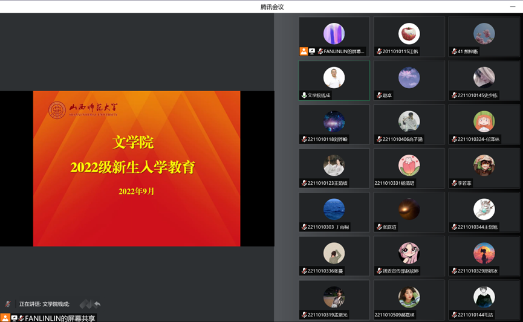Image resolution: width=523 pixels, height=322 pixels.
Task: Click the shared slide titled 2022级新生入学教育
Action: click(137, 168)
